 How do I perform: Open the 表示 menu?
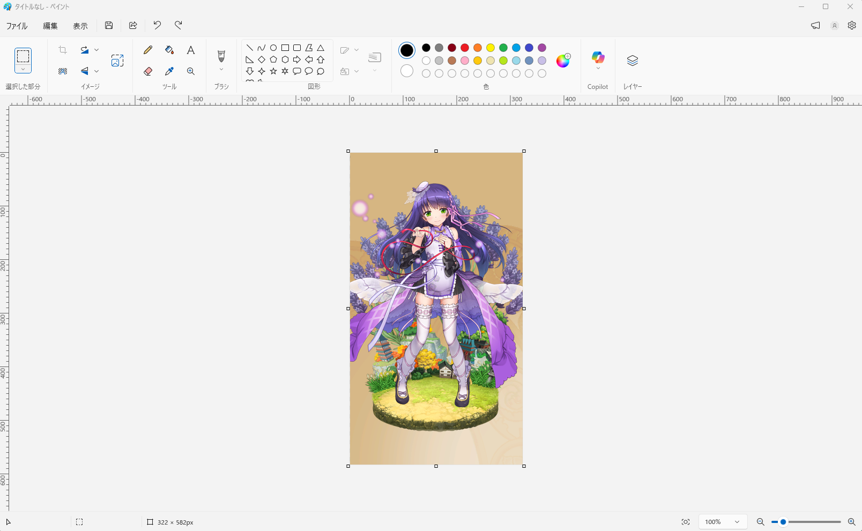click(x=80, y=26)
